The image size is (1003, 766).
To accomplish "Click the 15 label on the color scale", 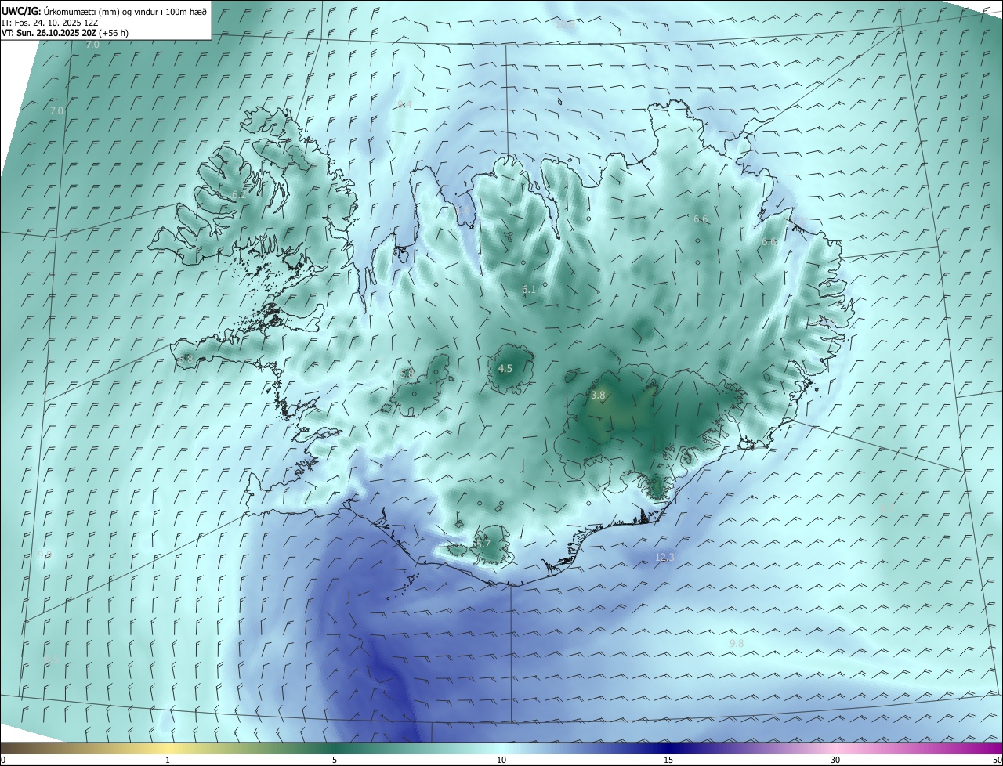I will [668, 761].
